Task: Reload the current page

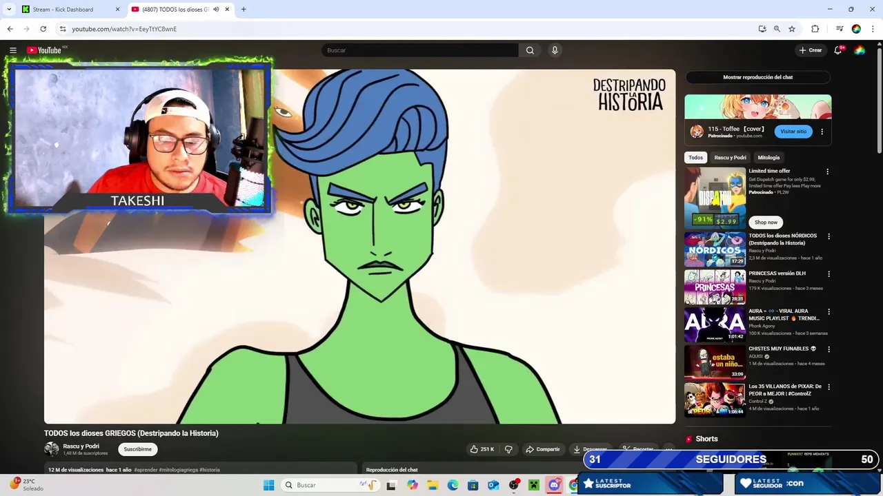Action: 43,29
